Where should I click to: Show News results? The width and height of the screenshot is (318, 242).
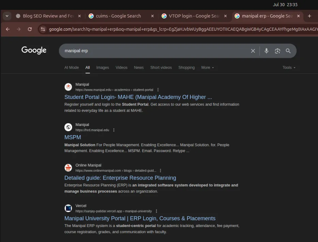(x=139, y=68)
